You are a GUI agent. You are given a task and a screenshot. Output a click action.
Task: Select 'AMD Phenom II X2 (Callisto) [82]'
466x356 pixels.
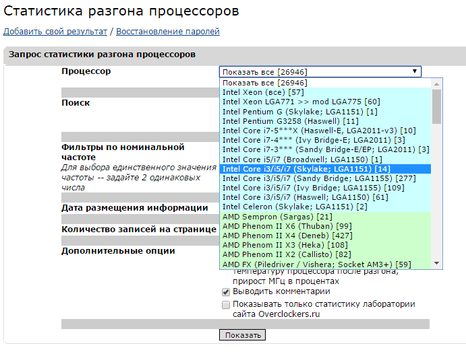pos(325,254)
